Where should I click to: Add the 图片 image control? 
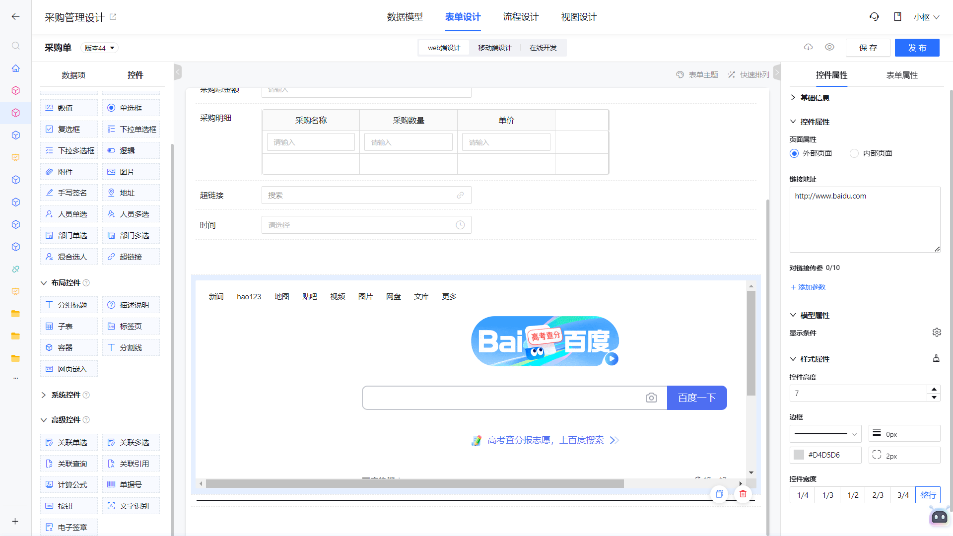click(x=131, y=172)
